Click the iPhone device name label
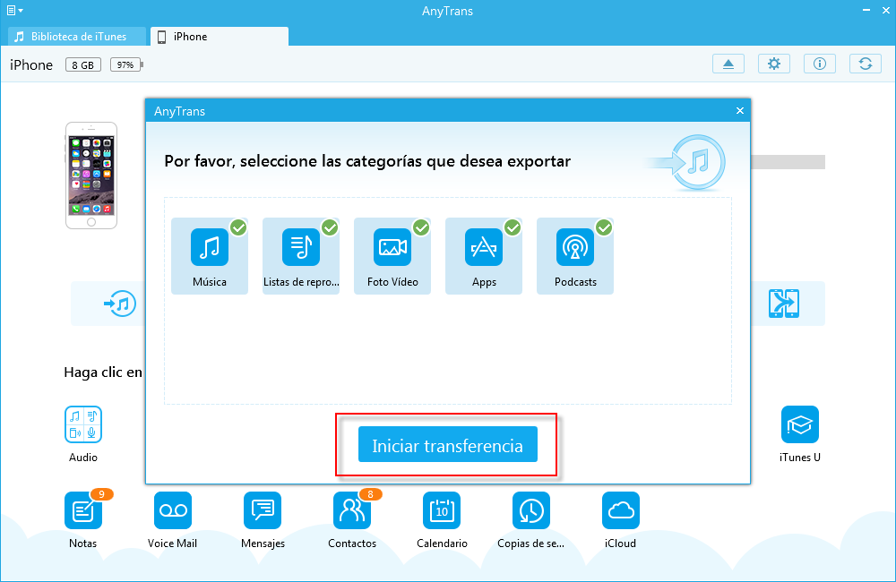Screen dimensions: 896x582 (31, 65)
